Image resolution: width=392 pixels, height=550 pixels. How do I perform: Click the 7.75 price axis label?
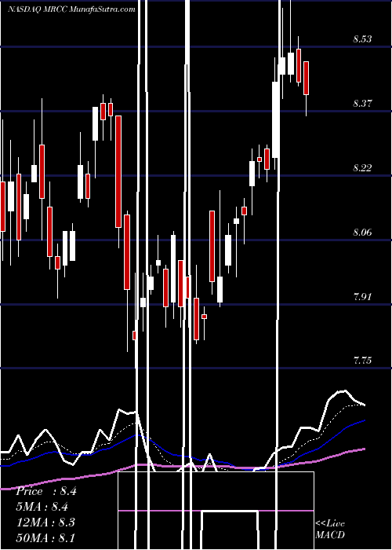(x=362, y=361)
